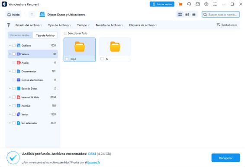Click the Internet & Web category icon
245x167 pixels.
[x=19, y=97]
